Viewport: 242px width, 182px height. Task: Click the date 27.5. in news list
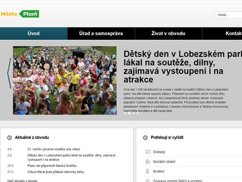(x=10, y=172)
